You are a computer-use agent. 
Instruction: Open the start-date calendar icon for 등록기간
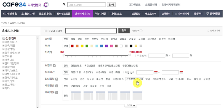[156, 72]
